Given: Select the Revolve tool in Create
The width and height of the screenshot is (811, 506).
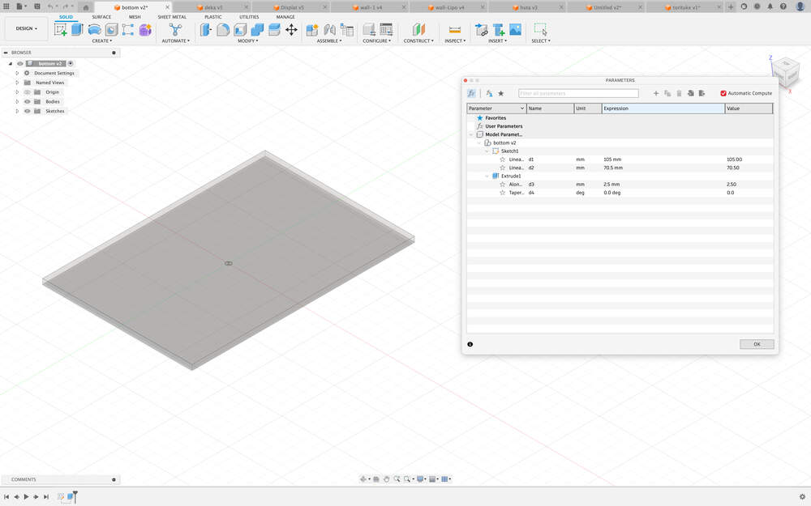Looking at the screenshot, I should click(95, 29).
